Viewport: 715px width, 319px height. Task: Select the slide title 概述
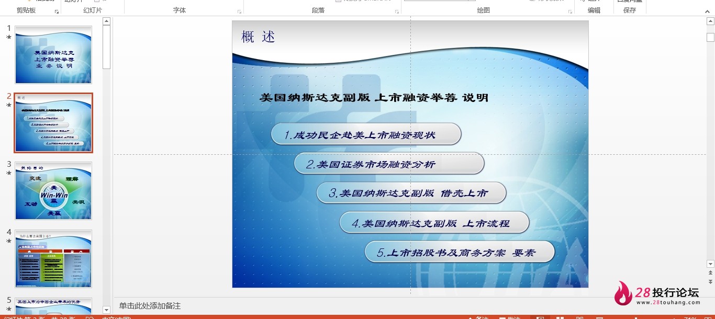pos(258,37)
